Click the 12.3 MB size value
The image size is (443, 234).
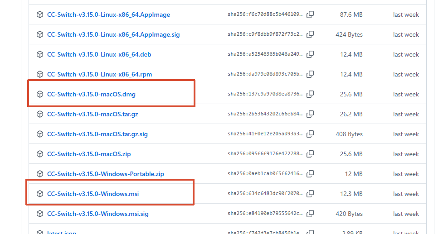click(x=351, y=194)
